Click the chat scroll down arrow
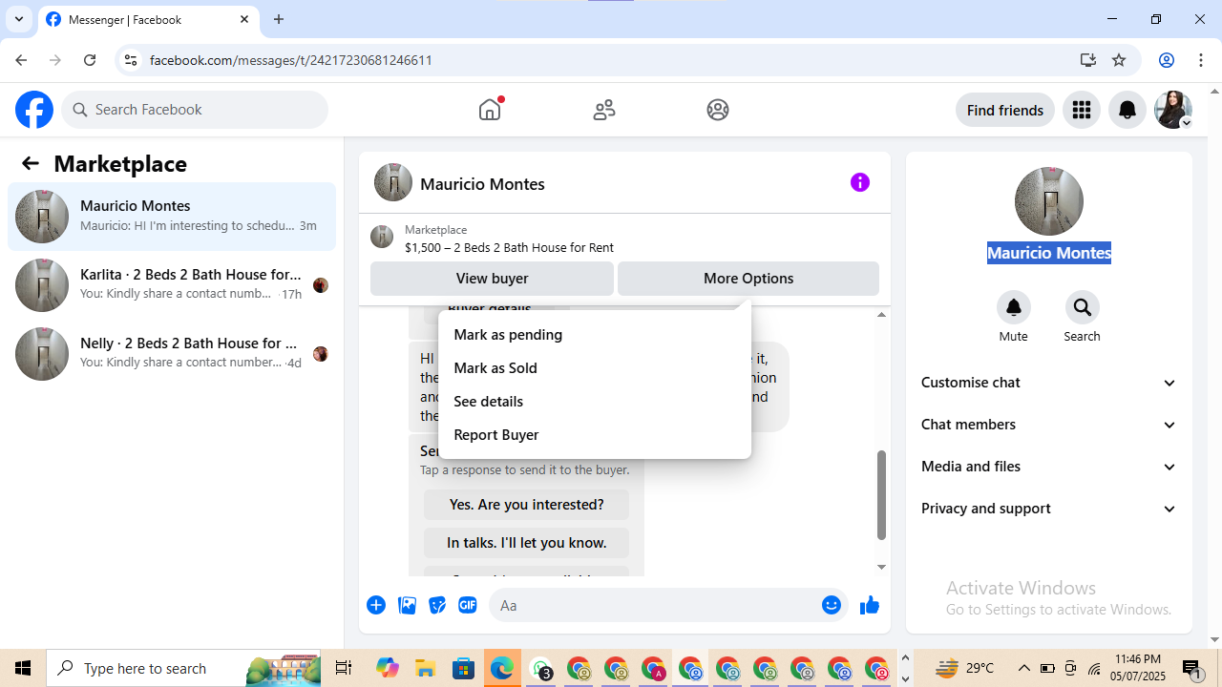Viewport: 1222px width, 687px height. coord(881,567)
